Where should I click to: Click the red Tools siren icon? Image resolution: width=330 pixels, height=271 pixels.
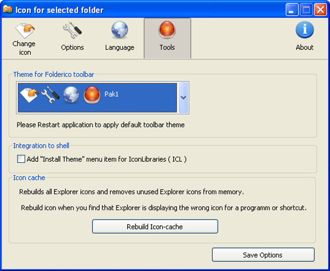[x=167, y=31]
